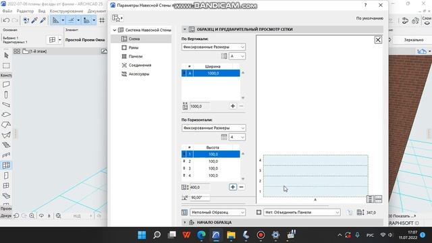Select column A row with width 1000,0

[x=211, y=74]
